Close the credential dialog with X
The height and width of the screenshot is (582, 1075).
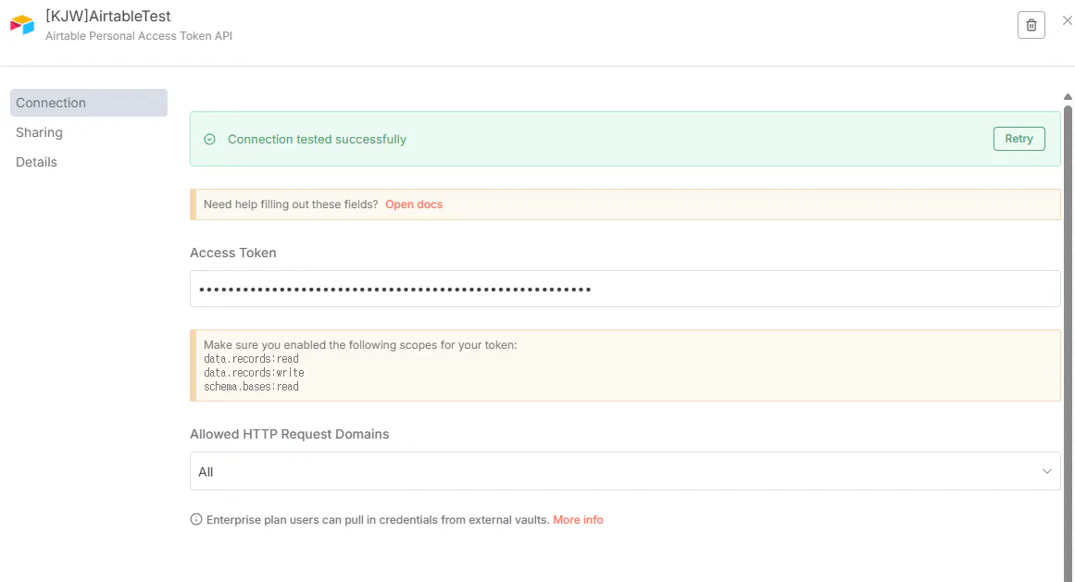(x=1067, y=20)
